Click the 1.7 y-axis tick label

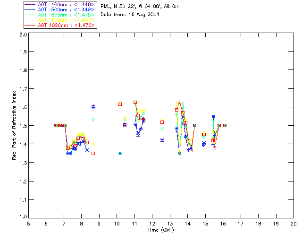pyautogui.click(x=23, y=89)
